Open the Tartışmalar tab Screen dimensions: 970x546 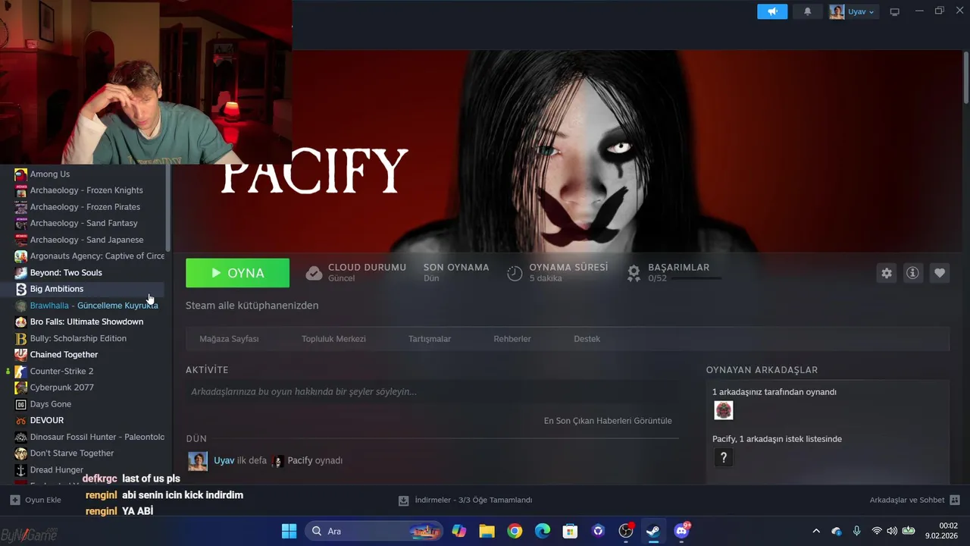430,339
